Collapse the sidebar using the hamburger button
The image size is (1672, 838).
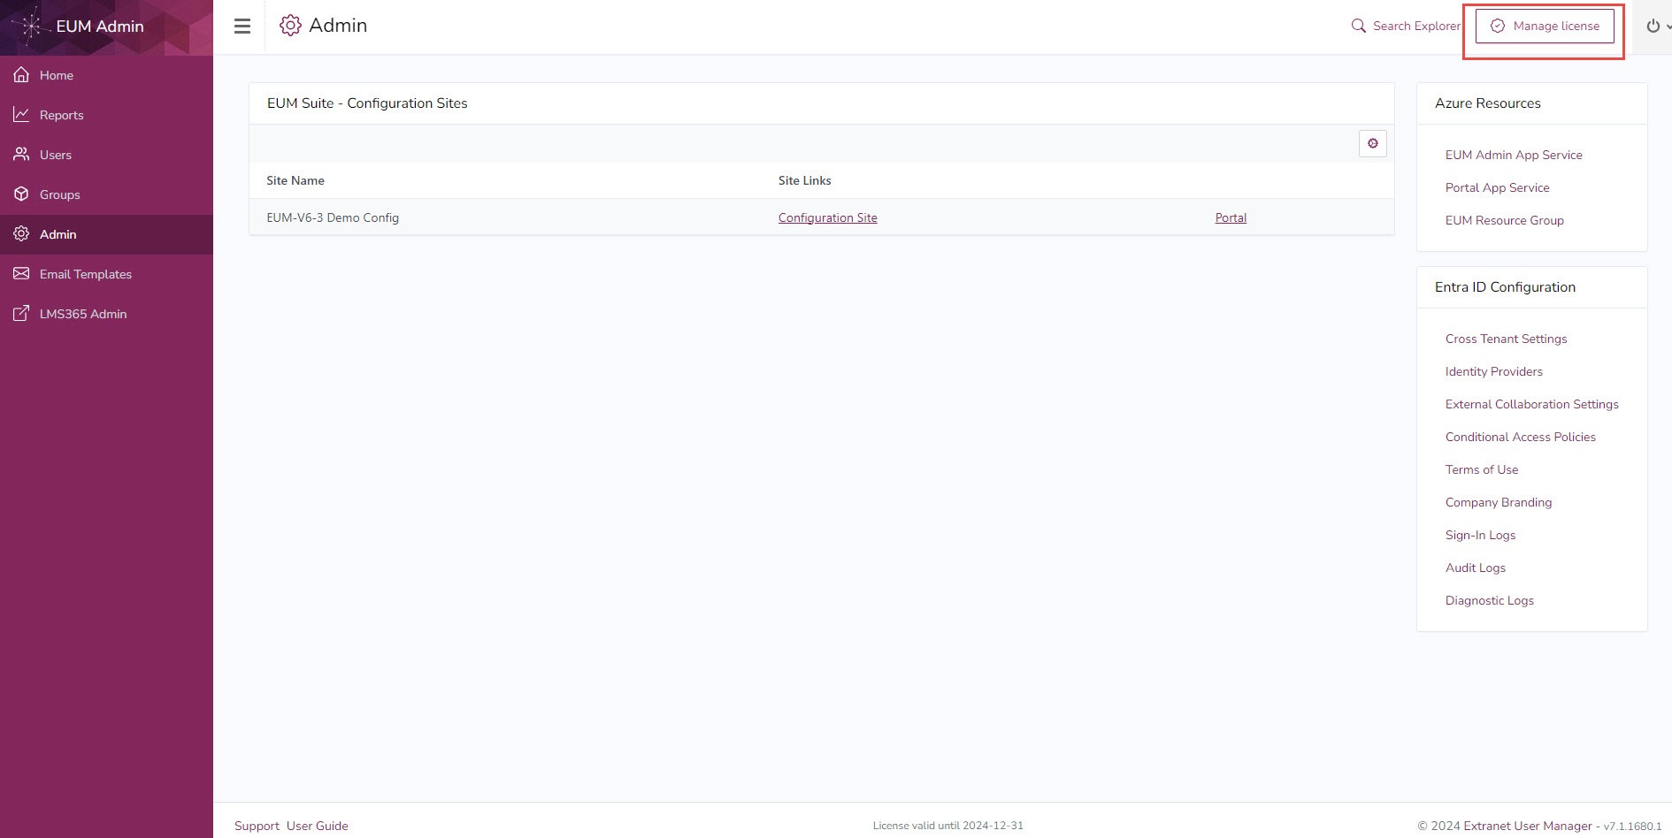[x=242, y=26]
